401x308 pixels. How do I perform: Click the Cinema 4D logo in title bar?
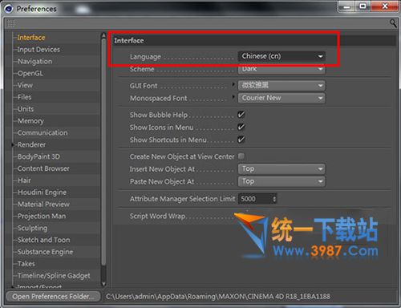[x=9, y=9]
